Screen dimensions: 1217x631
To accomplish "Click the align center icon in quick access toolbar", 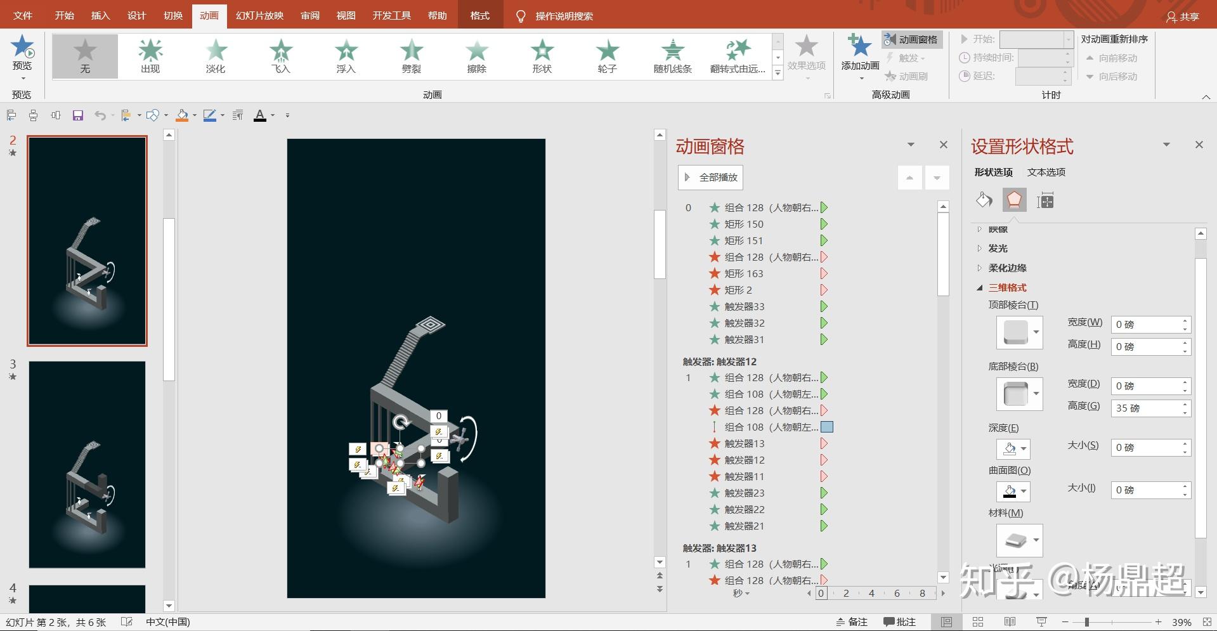I will (x=33, y=115).
